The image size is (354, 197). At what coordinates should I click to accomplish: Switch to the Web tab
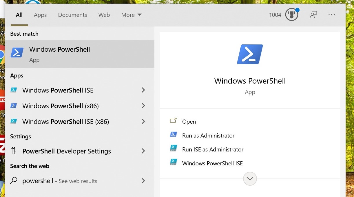[x=104, y=15]
